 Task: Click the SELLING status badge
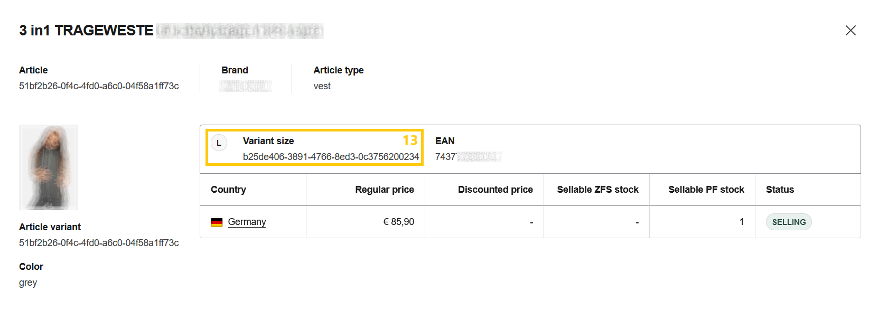tap(789, 222)
